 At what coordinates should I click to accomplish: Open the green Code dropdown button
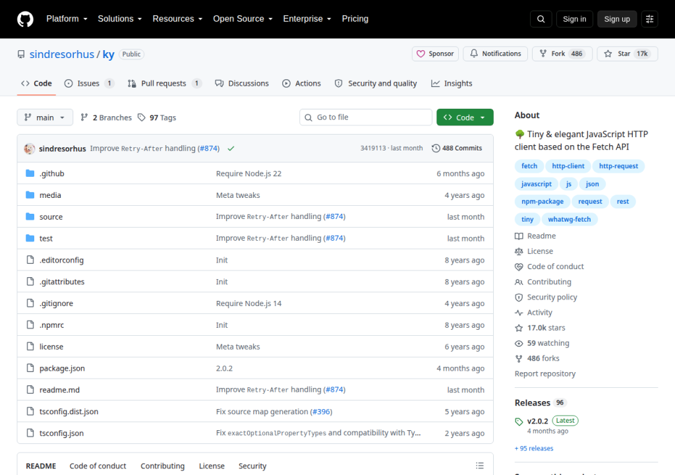[465, 117]
